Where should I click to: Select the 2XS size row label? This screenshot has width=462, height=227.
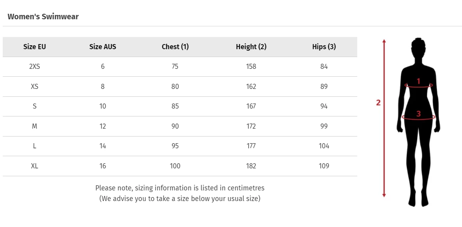35,66
